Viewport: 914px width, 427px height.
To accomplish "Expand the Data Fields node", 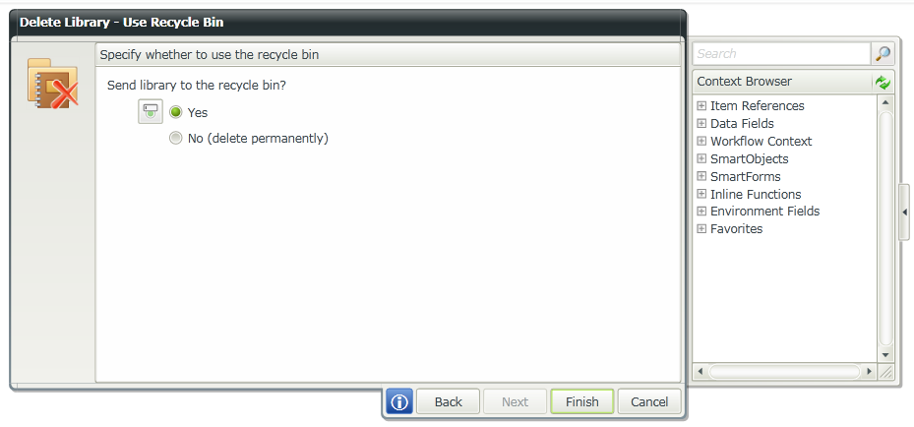I will [701, 124].
